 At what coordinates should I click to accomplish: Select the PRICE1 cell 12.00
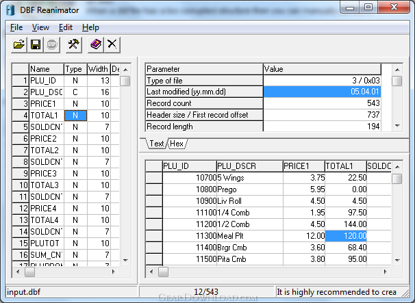304,236
